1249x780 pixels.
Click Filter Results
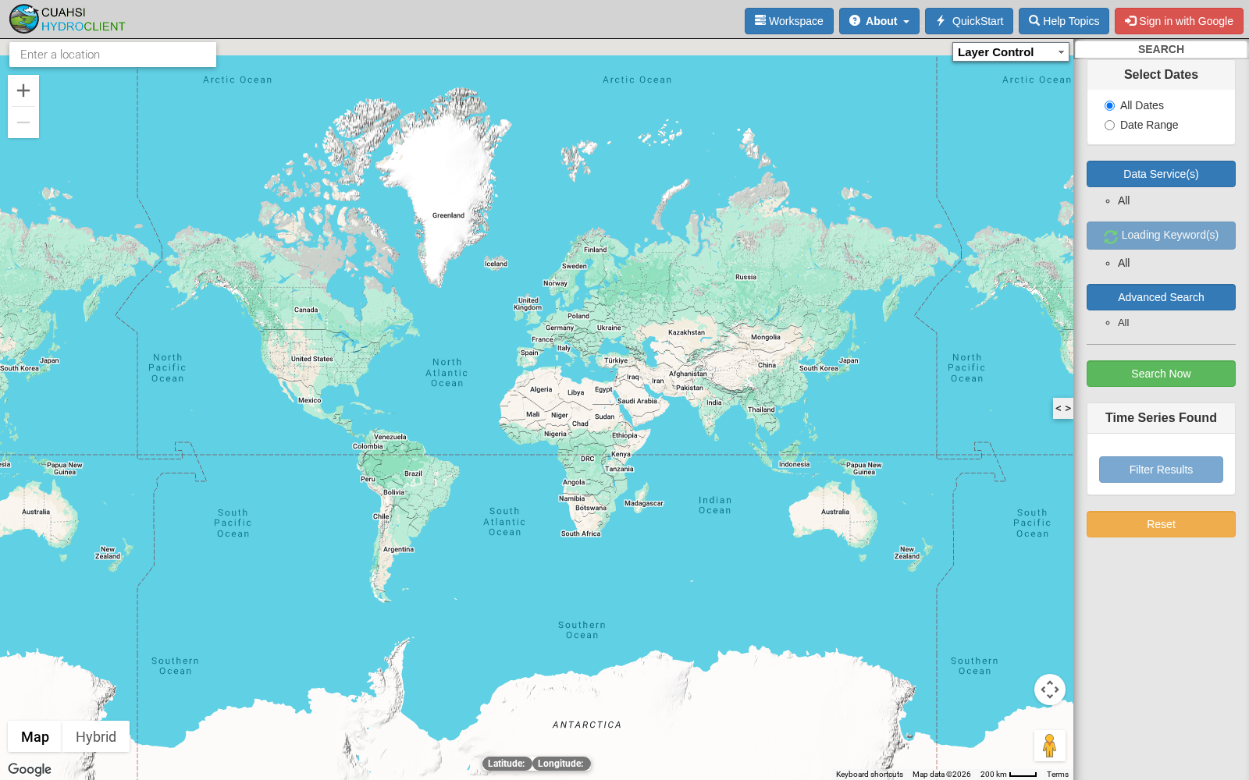1161,470
